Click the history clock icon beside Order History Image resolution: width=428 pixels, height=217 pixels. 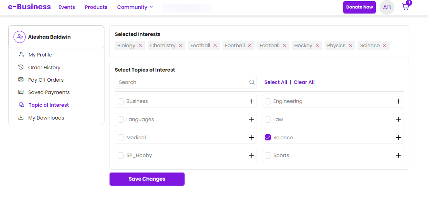point(21,67)
